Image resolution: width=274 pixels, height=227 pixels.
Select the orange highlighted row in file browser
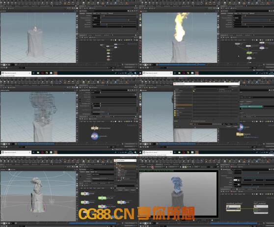click(184, 105)
